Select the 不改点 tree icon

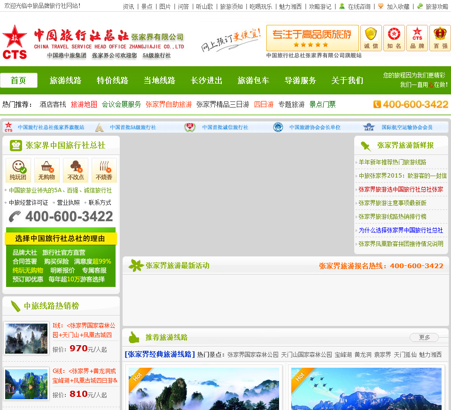point(76,170)
